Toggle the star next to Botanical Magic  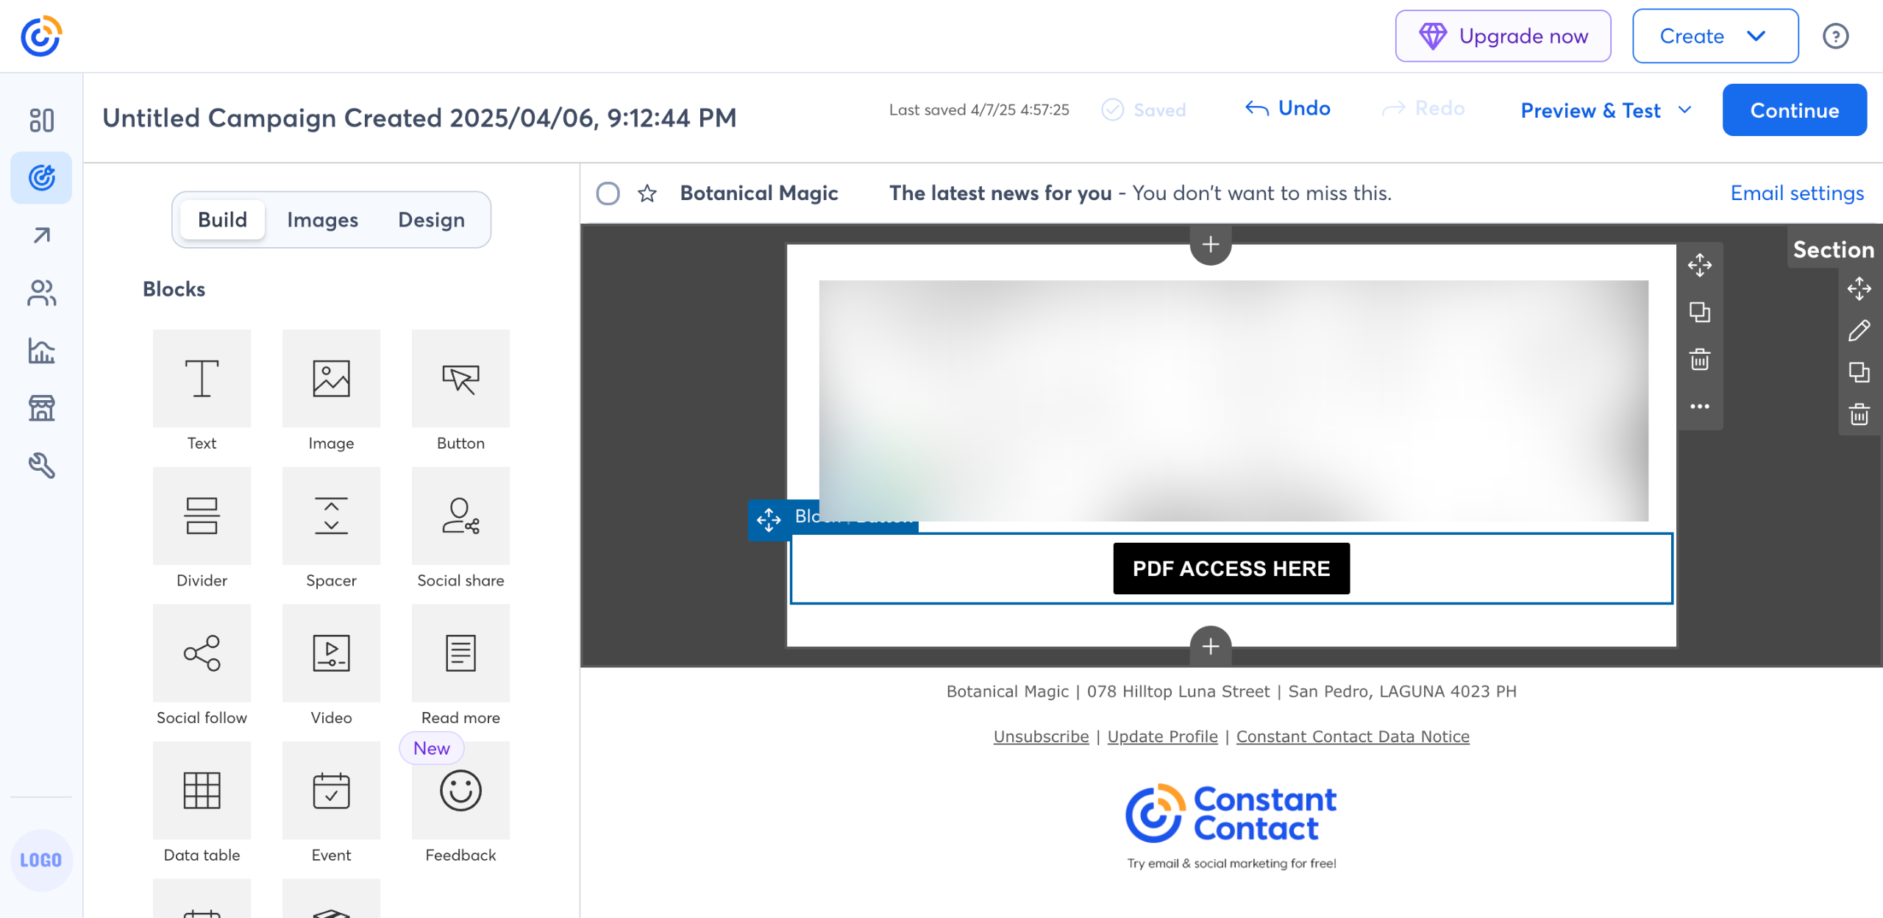click(x=647, y=193)
